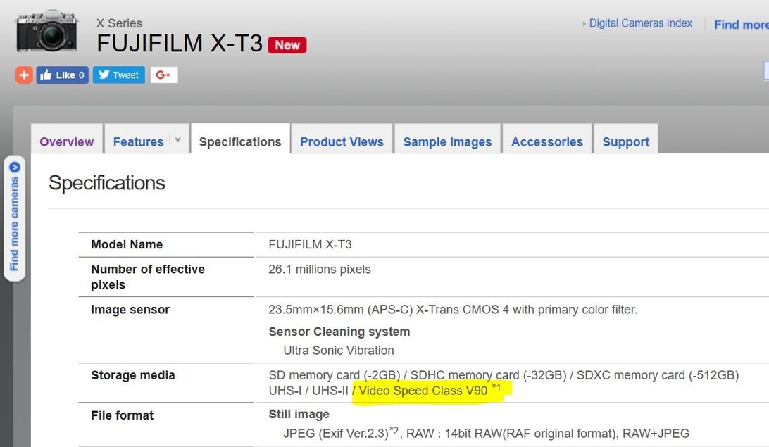View the Accessories tab

point(546,141)
